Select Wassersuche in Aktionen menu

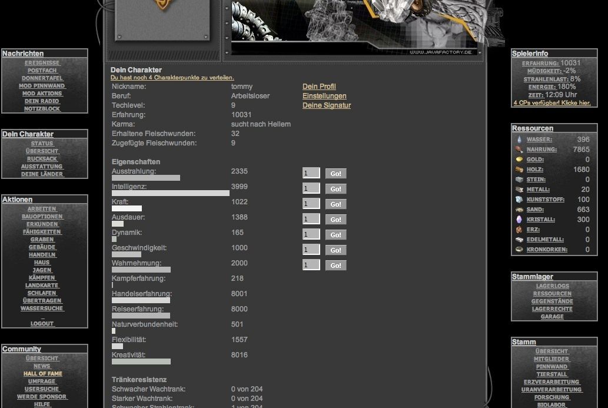(42, 309)
